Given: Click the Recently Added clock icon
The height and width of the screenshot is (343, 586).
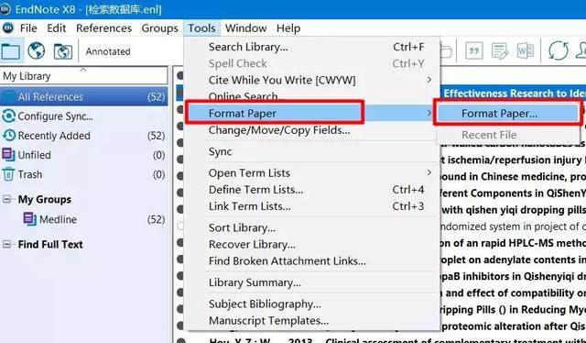Looking at the screenshot, I should pos(9,135).
